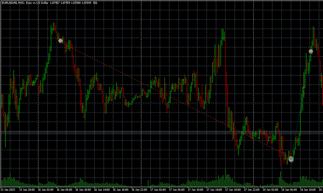The height and width of the screenshot is (193, 323).
Task: Click the horizontal bid price line
Action: pos(161,134)
